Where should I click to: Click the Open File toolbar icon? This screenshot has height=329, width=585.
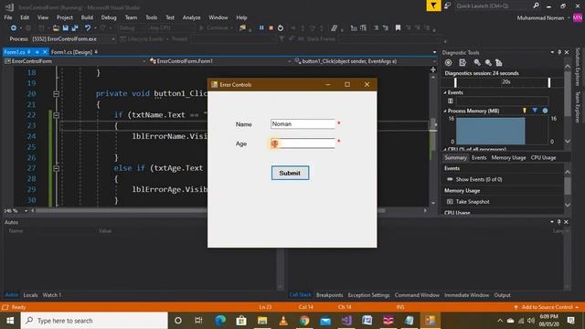[x=56, y=28]
